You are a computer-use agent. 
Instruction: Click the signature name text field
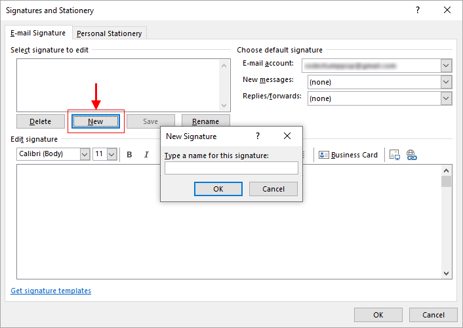coord(231,168)
